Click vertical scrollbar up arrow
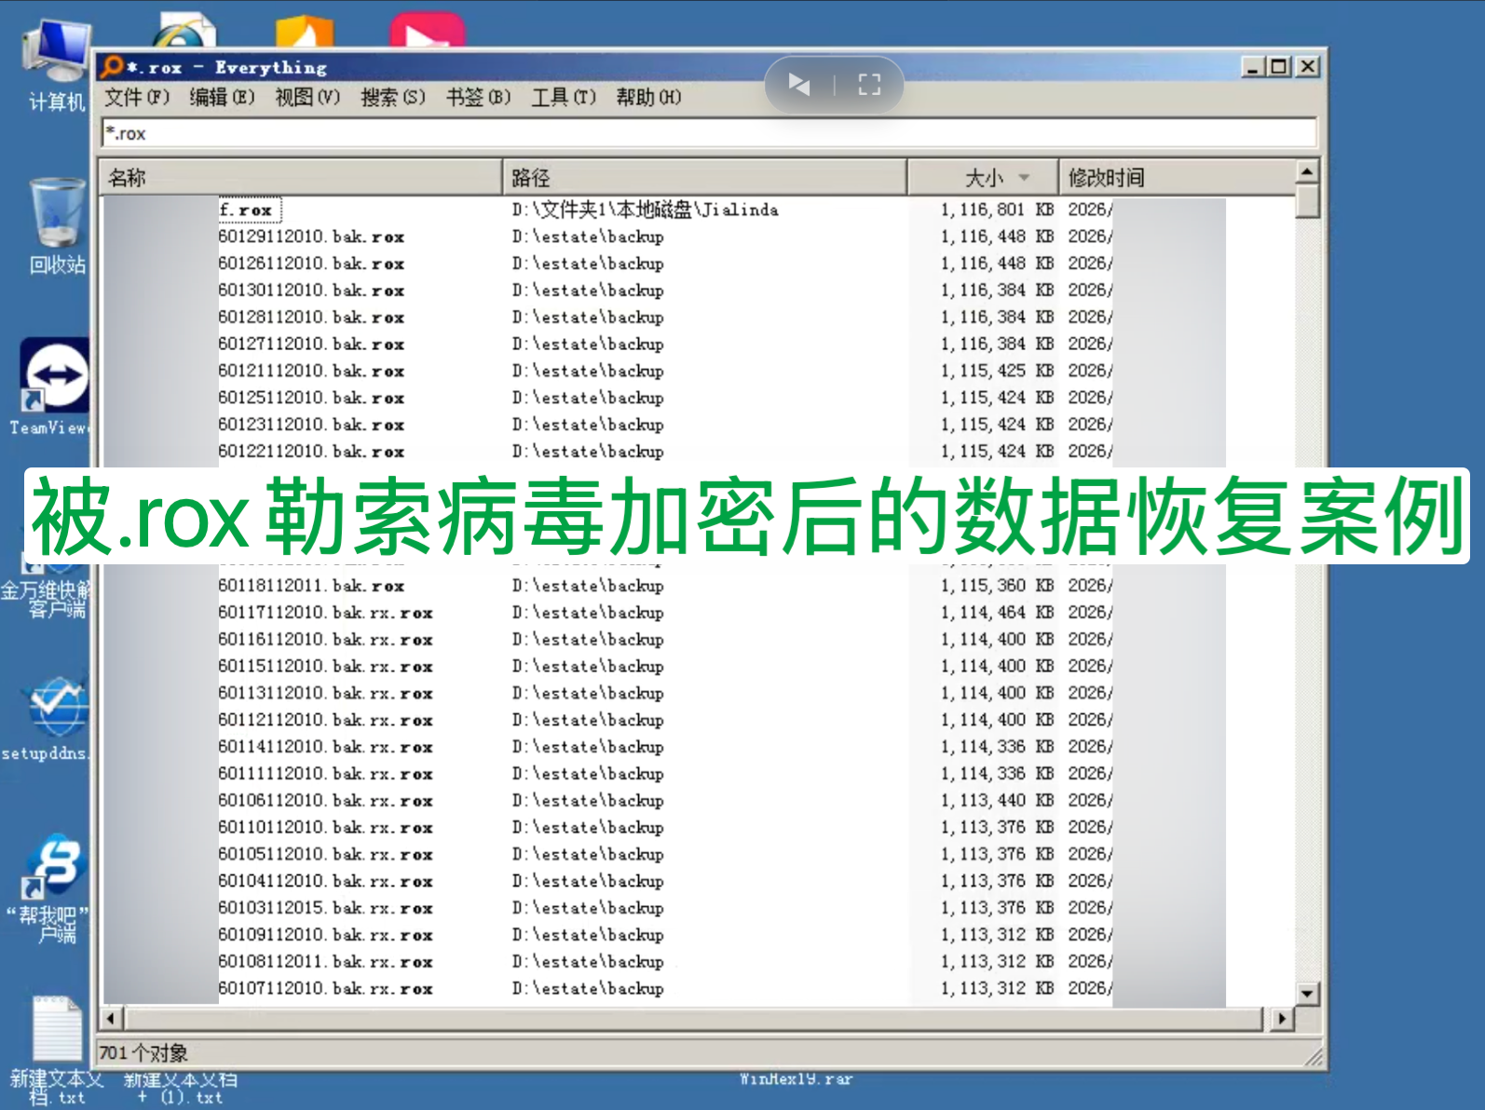This screenshot has height=1110, width=1485. 1307,172
